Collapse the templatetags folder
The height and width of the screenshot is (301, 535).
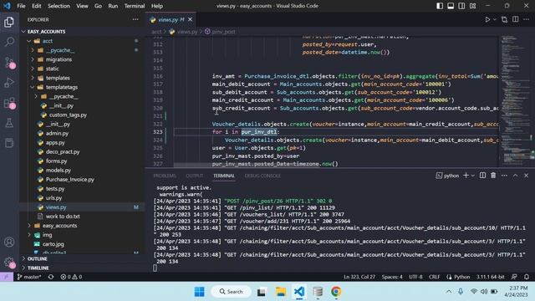(x=82, y=87)
